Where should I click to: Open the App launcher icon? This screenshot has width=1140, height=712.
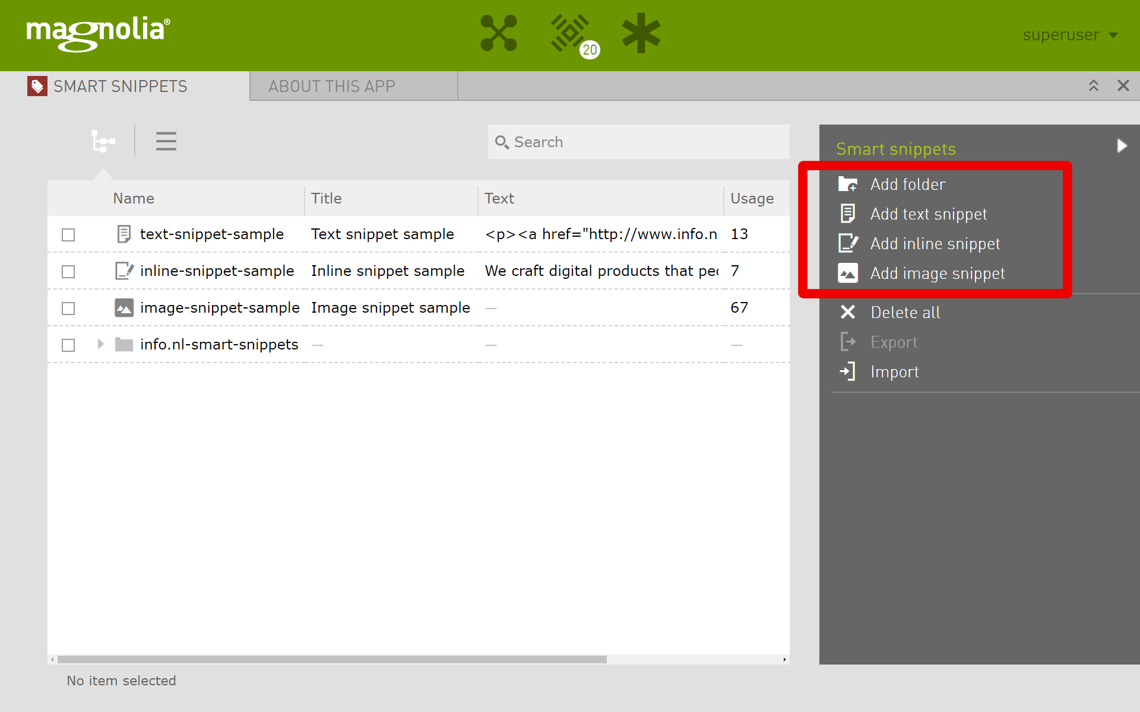498,33
